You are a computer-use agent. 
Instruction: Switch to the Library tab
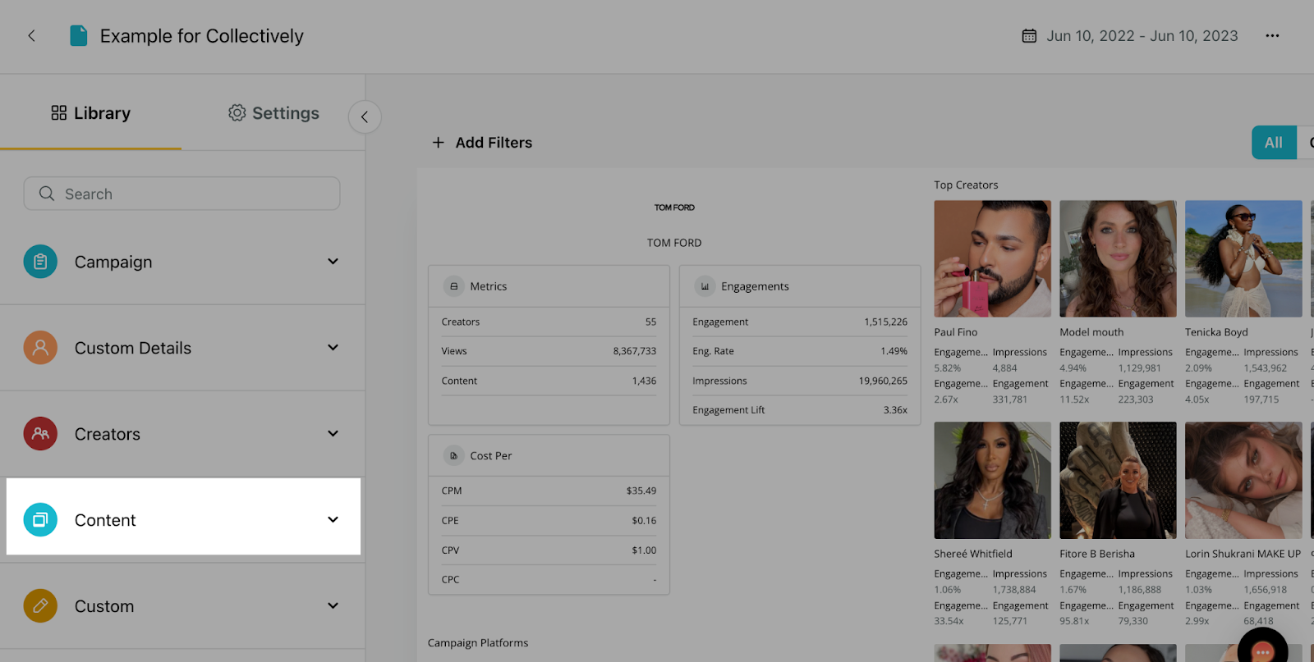click(90, 113)
